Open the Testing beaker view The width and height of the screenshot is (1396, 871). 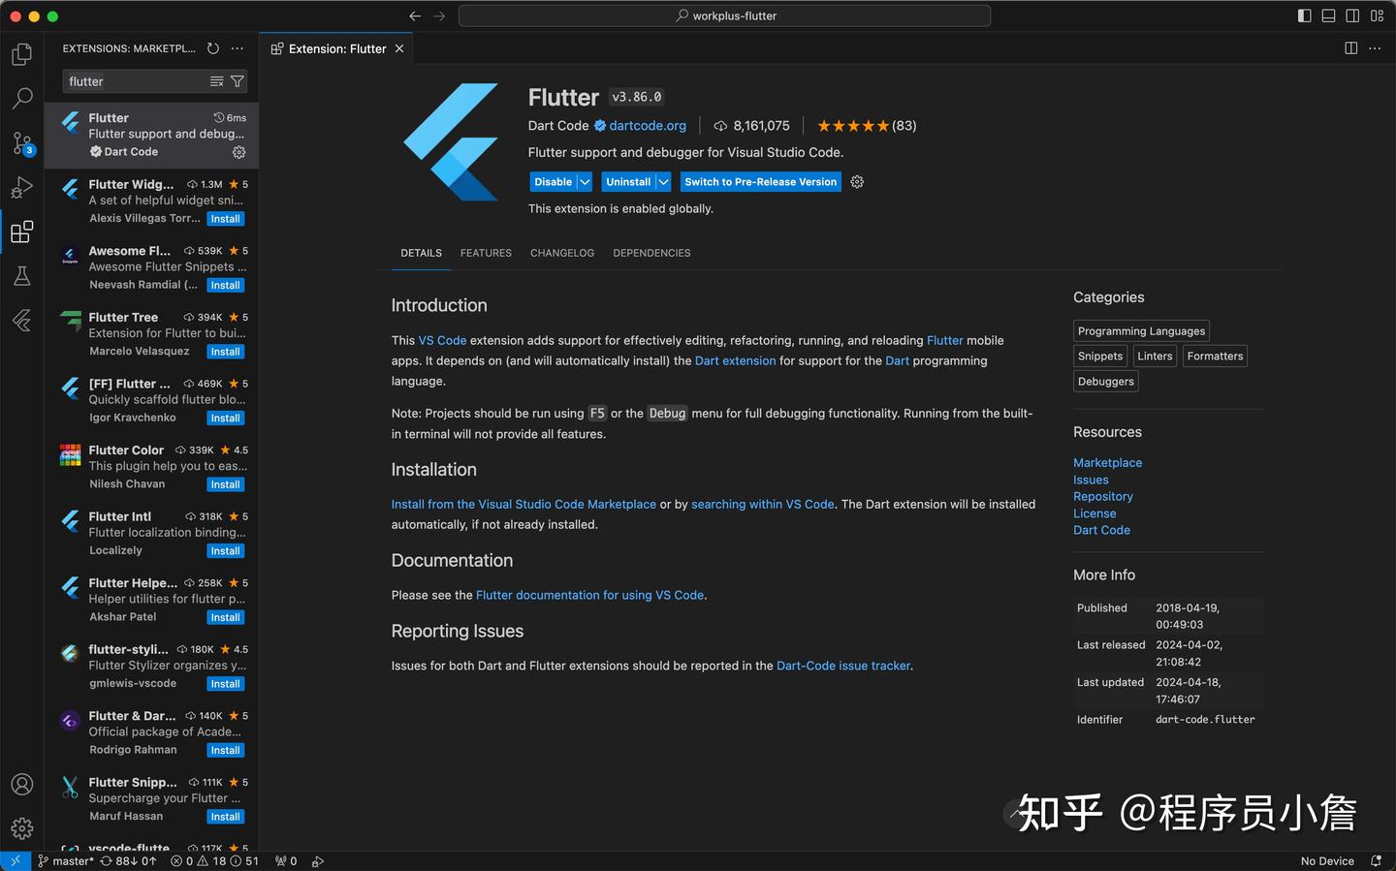21,276
